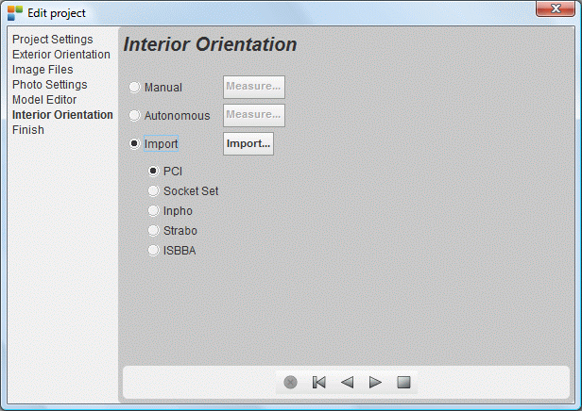Screen dimensions: 582x411
Task: Select Interior Orientation in sidebar
Action: (62, 115)
